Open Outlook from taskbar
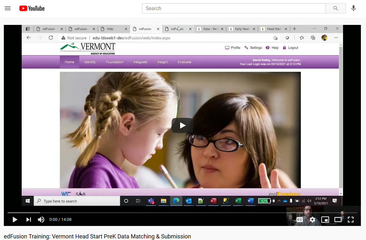Viewport: 366px width, 240px height. pyautogui.click(x=188, y=201)
